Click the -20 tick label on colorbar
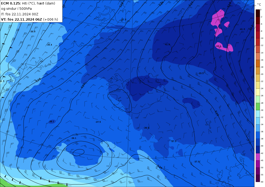This screenshot has height=187, width=265. tap(262, 74)
